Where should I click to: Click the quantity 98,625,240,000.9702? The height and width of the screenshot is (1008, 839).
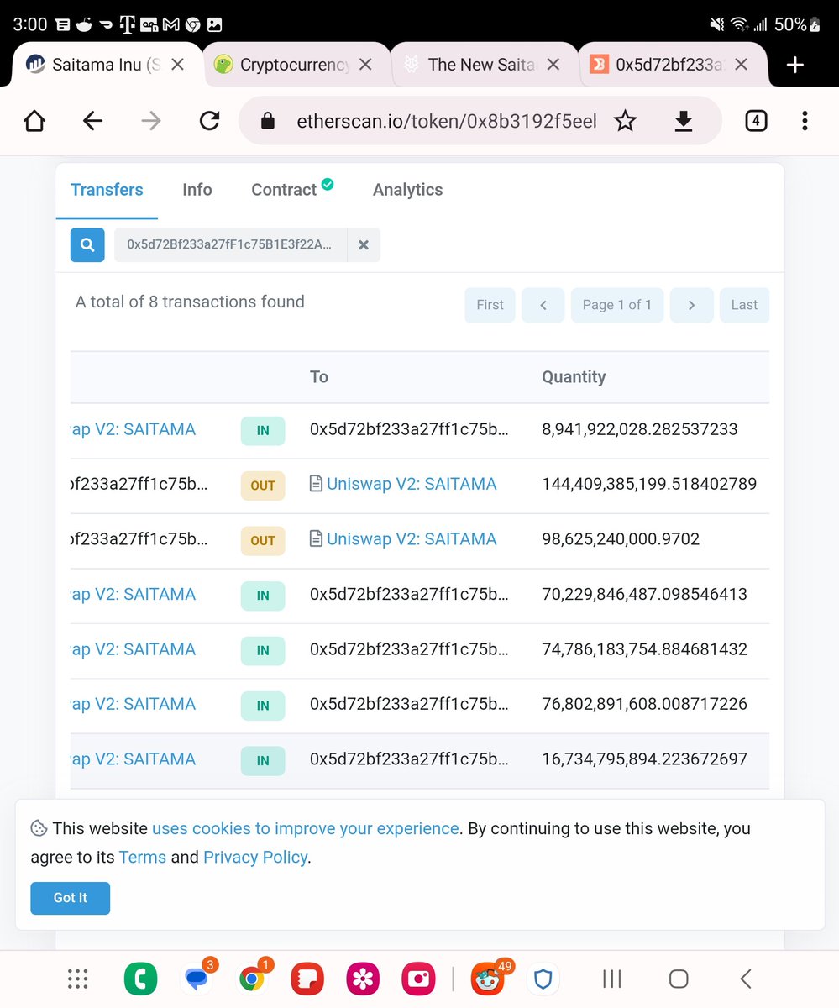click(x=621, y=539)
